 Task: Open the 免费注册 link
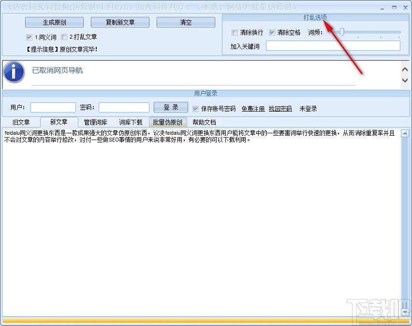tap(253, 109)
